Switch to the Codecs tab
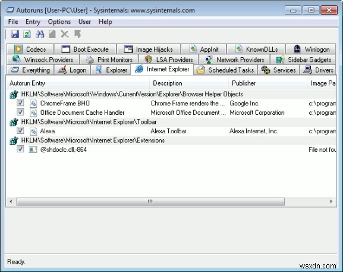 coord(30,49)
